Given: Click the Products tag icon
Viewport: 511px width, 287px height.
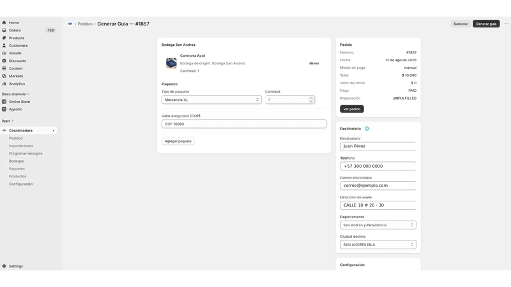Looking at the screenshot, I should (x=4, y=38).
